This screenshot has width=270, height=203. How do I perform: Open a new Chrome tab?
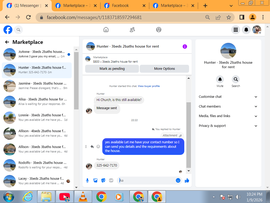point(205,6)
